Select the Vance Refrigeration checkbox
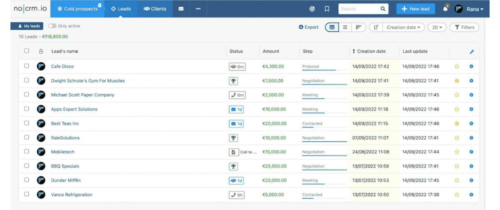The height and width of the screenshot is (210, 500). click(27, 194)
